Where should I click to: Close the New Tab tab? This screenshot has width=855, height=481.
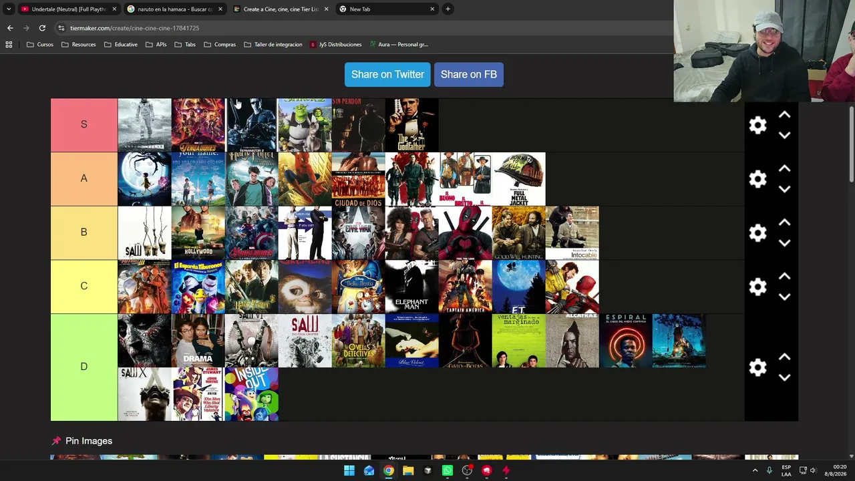pos(432,9)
